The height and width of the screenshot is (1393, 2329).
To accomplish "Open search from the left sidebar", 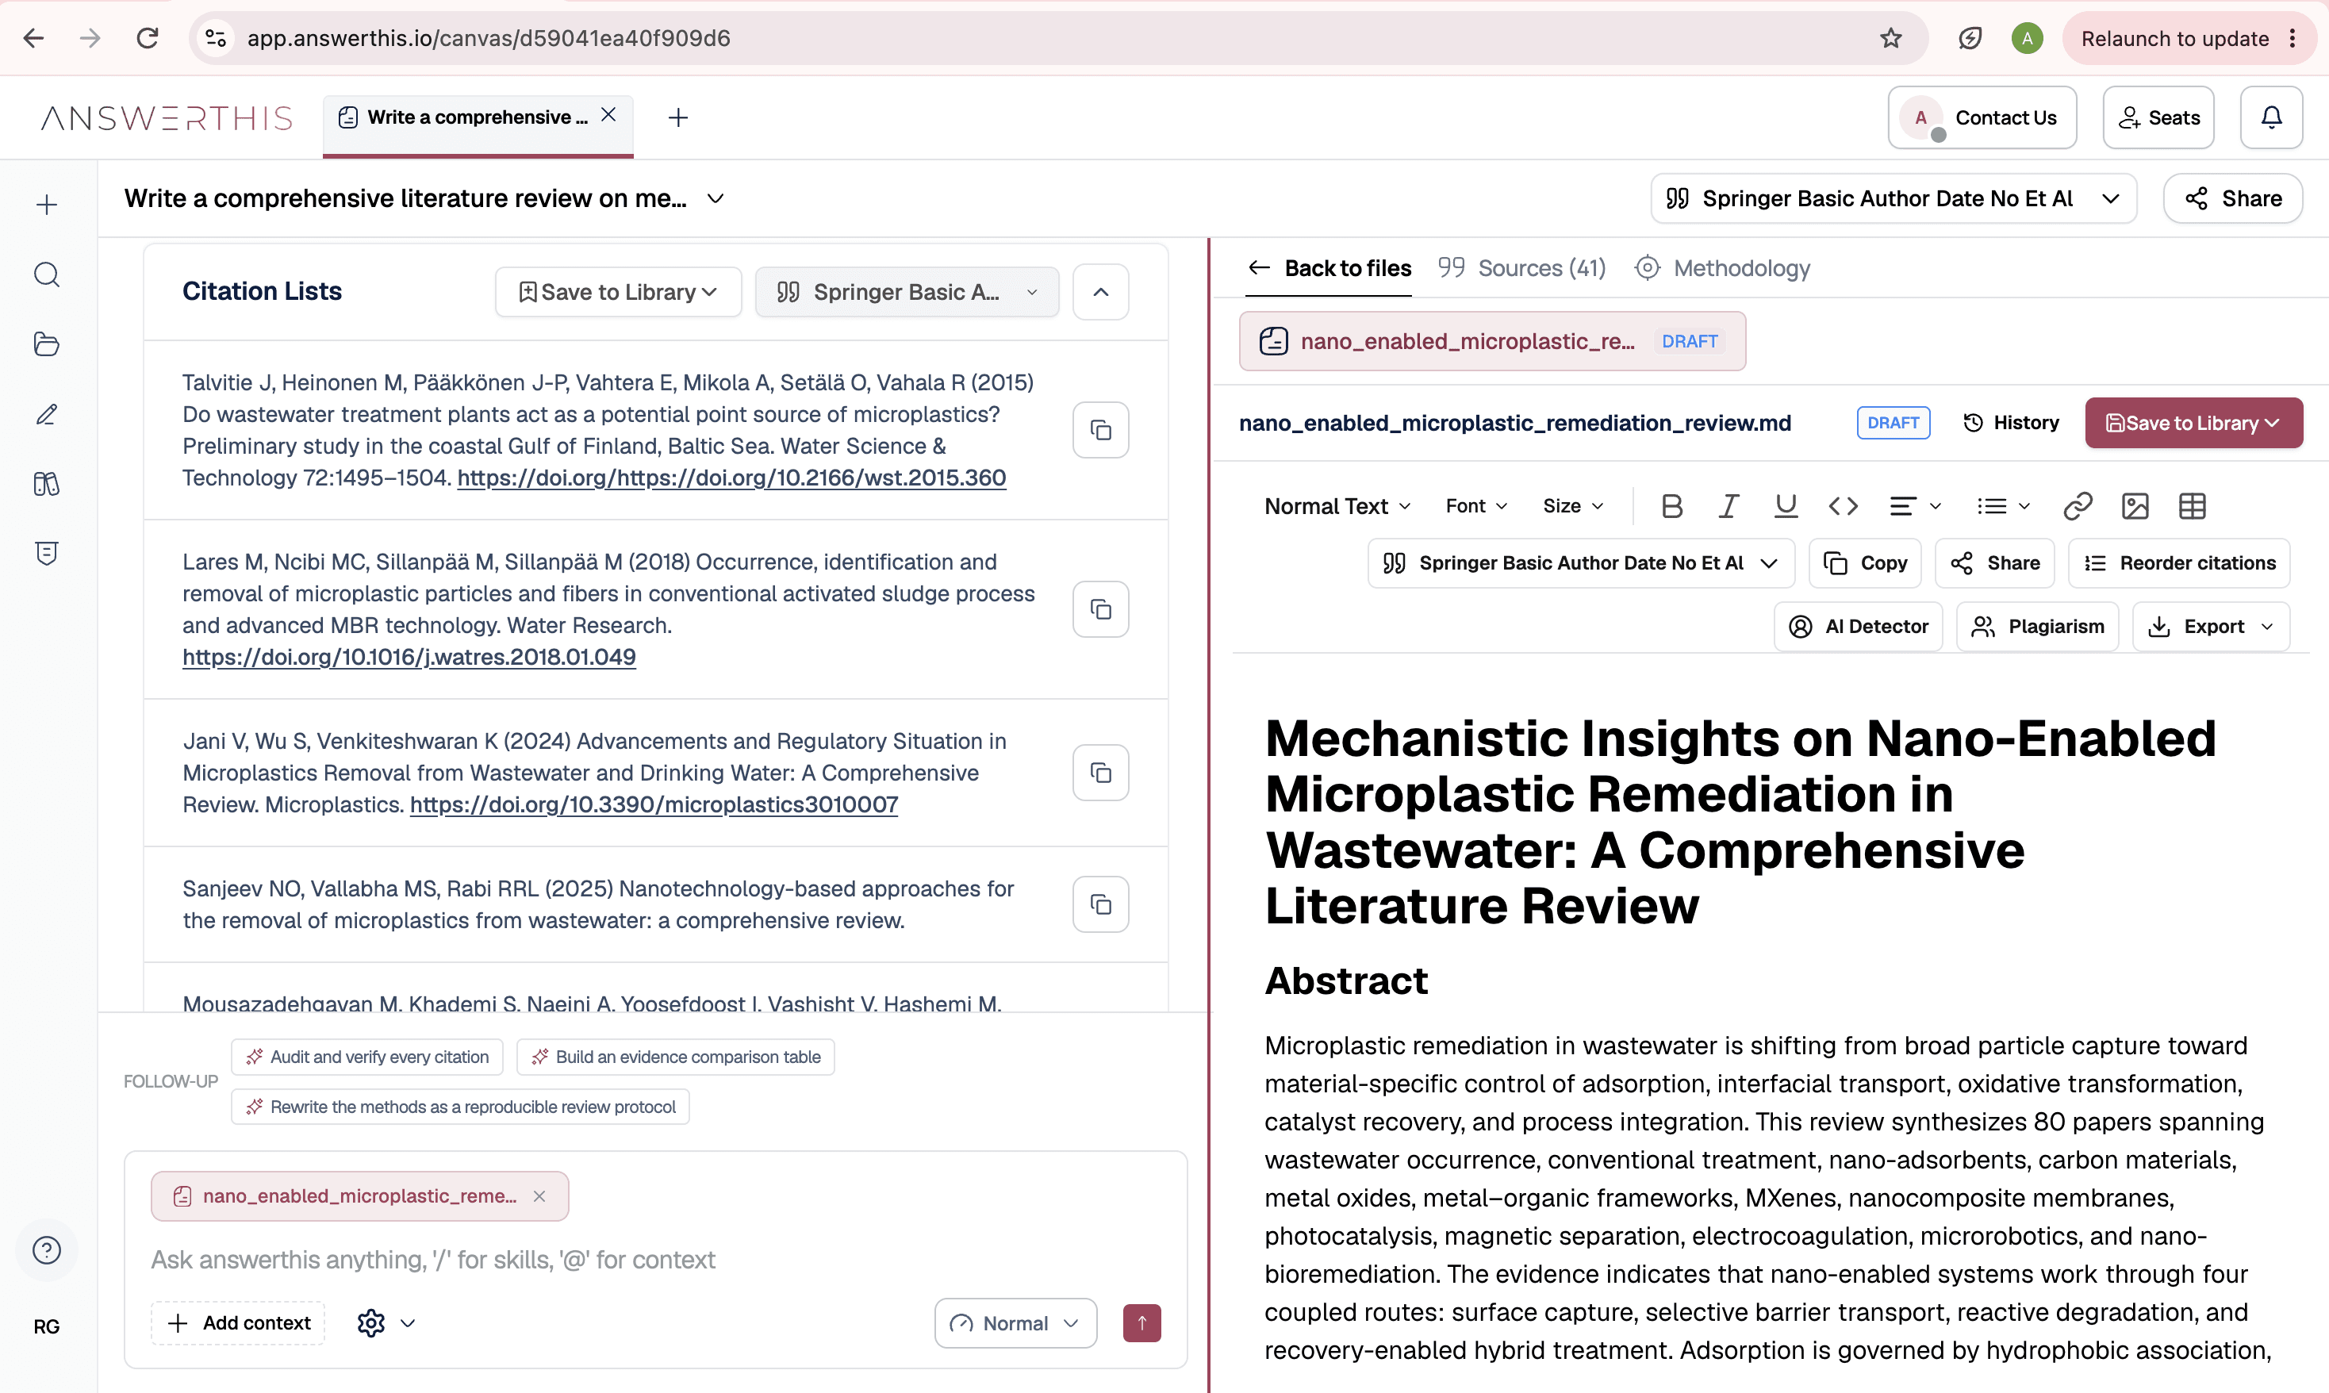I will click(47, 274).
